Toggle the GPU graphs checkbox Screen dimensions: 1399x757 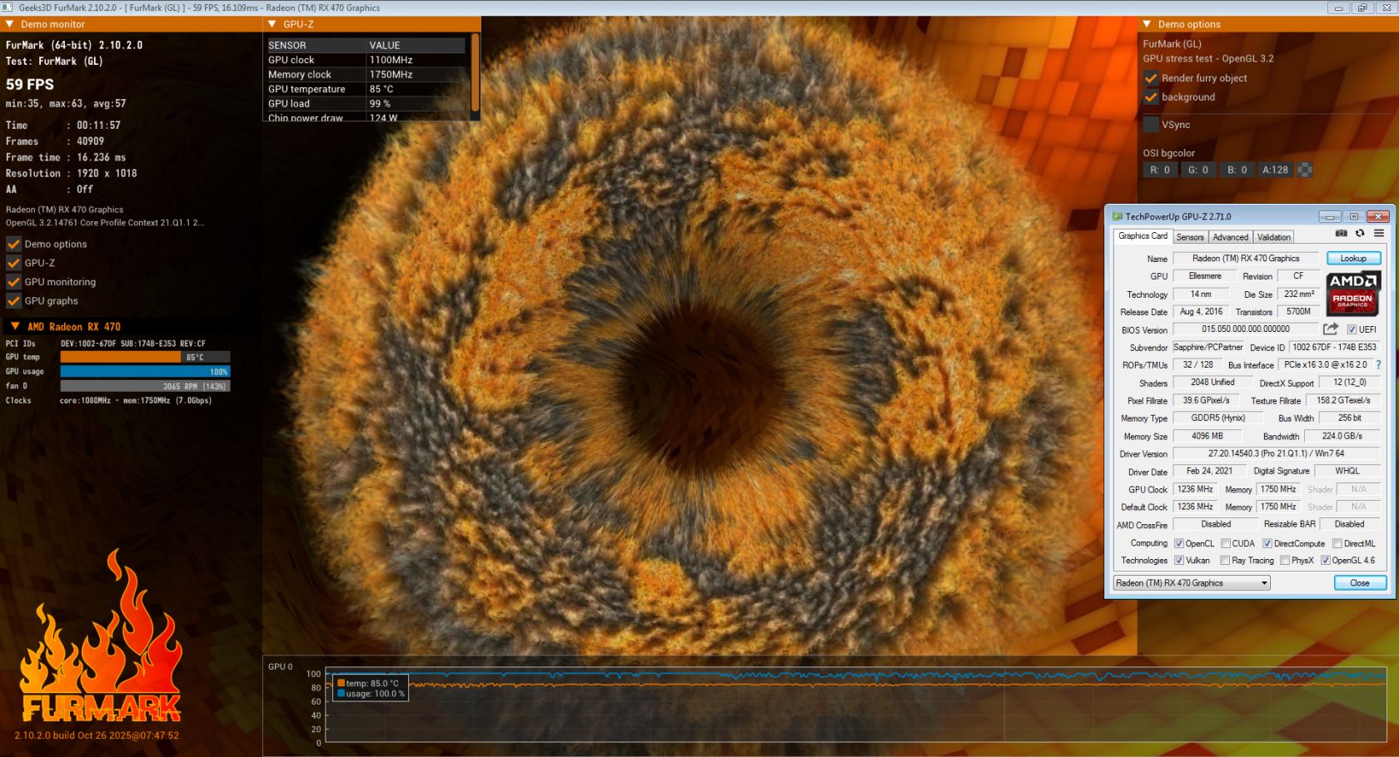[x=13, y=301]
